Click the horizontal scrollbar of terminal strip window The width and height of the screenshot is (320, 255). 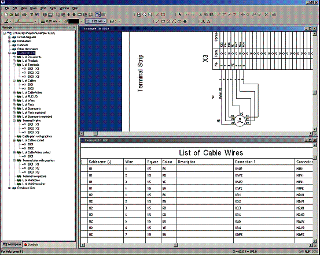(196, 133)
